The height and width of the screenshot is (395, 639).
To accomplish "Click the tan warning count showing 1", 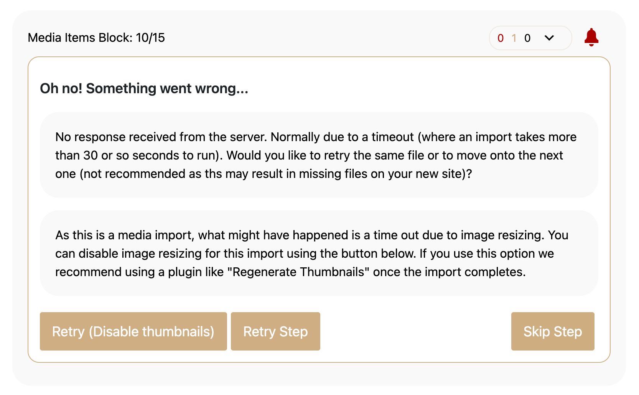I will (x=514, y=38).
